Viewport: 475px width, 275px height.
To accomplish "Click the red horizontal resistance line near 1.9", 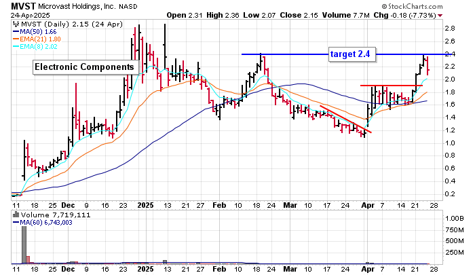I will pos(392,86).
